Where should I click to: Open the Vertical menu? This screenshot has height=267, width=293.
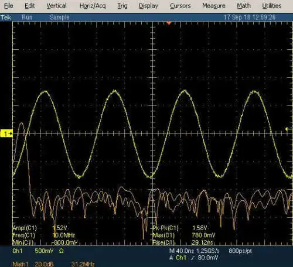coord(57,6)
